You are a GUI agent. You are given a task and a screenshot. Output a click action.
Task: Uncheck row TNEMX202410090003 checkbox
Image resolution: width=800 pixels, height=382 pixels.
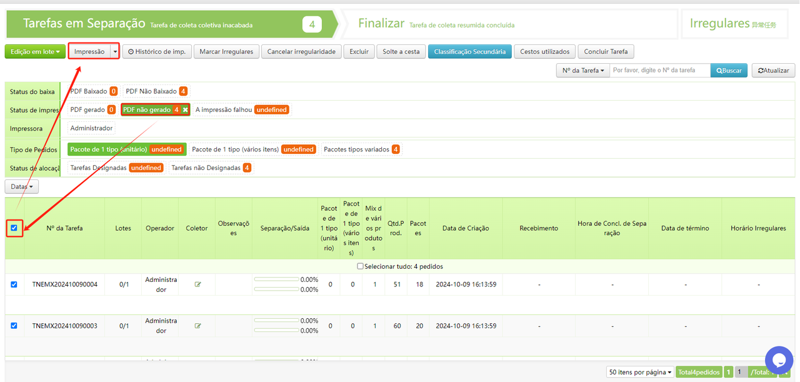[x=14, y=326]
